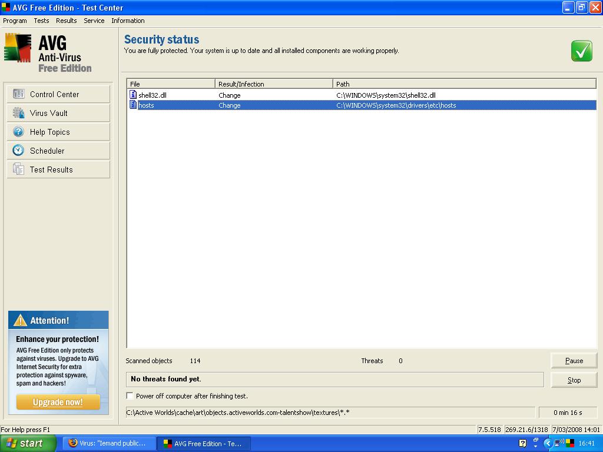Click the Virus Vault icon

point(18,112)
